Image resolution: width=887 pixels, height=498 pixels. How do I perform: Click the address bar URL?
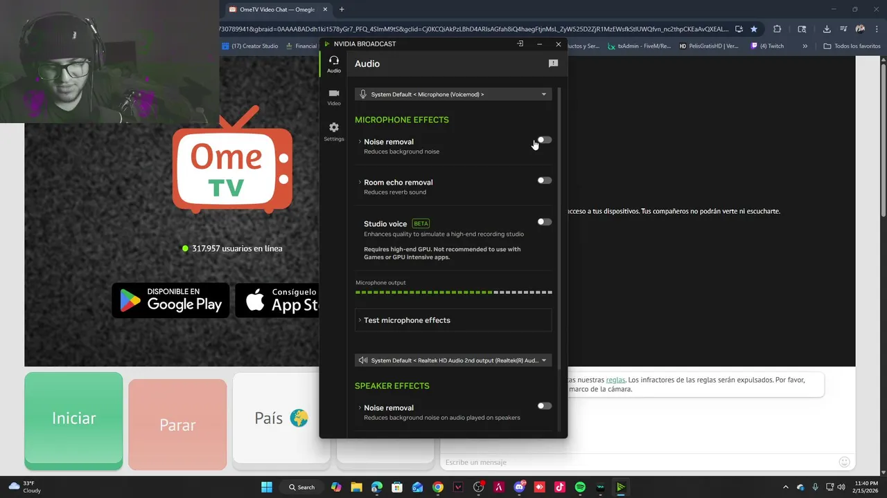[475, 29]
